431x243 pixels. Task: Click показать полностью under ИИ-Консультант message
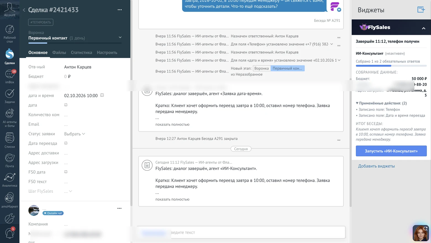tap(172, 199)
